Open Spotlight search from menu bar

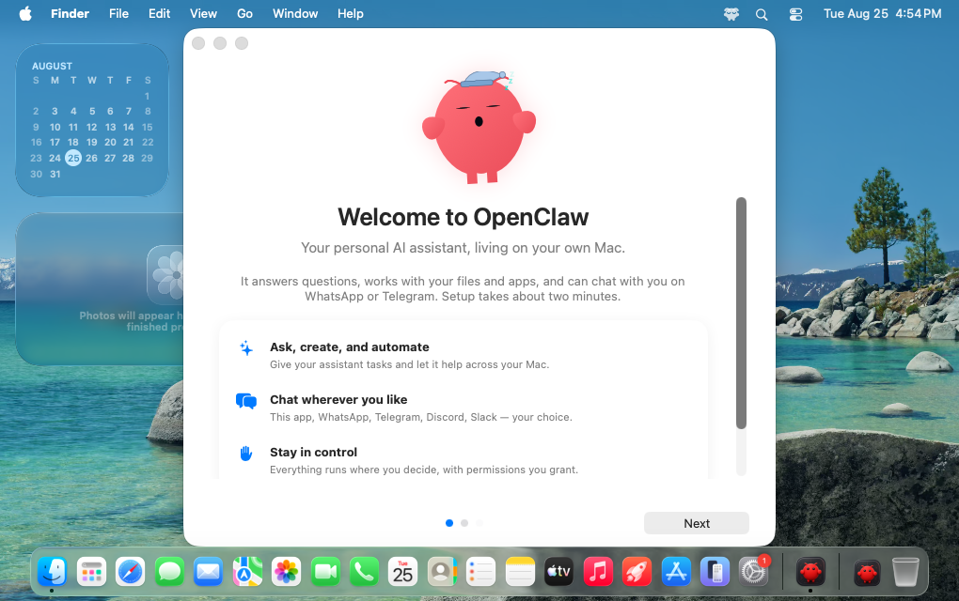tap(762, 14)
